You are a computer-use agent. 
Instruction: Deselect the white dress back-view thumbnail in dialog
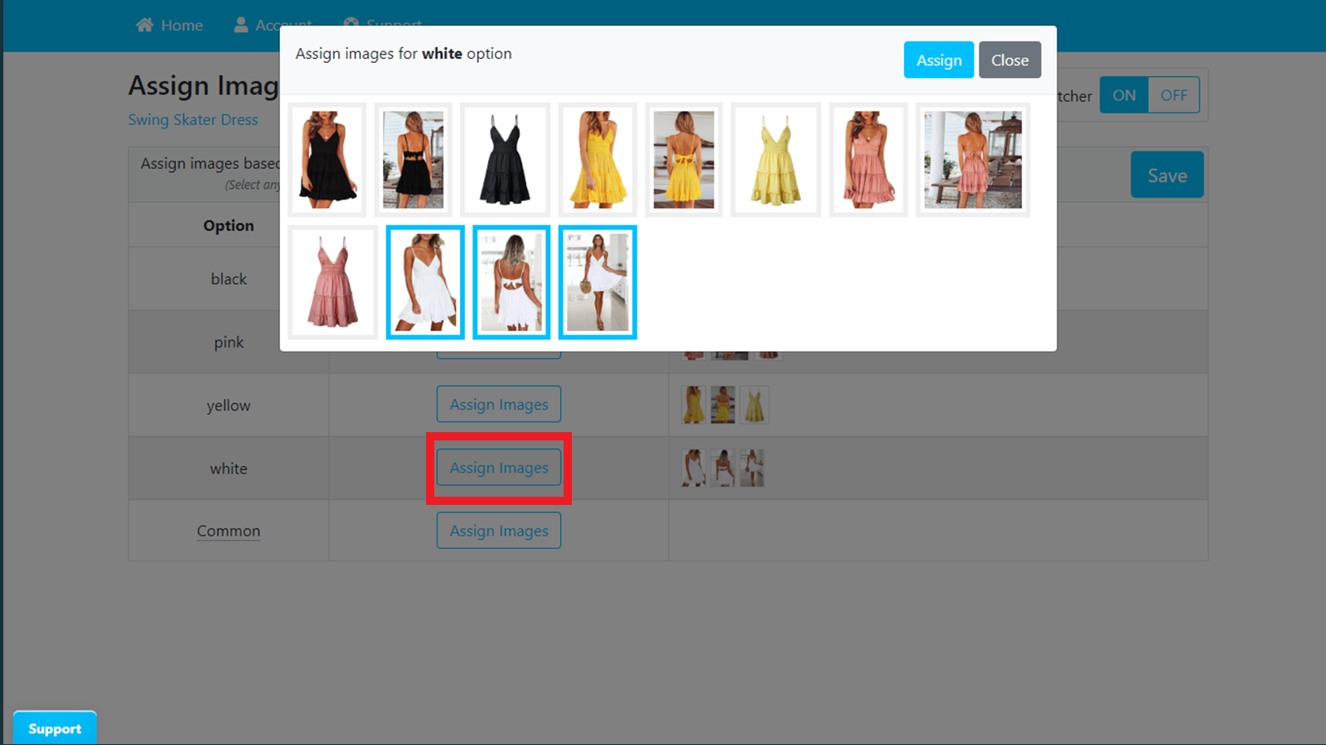point(511,282)
